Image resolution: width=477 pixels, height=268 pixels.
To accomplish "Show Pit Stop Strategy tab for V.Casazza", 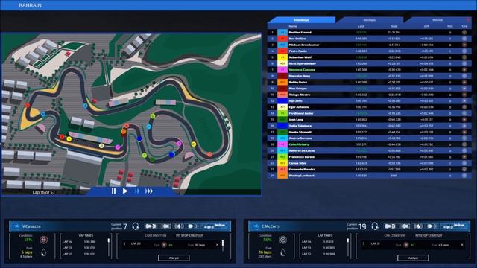I will (189, 236).
